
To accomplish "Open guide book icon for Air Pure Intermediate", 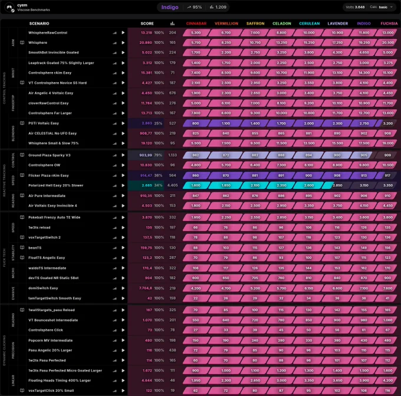I will pyautogui.click(x=22, y=195).
